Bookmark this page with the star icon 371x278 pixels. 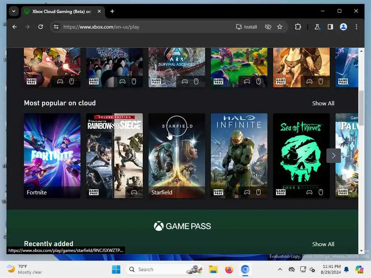click(x=280, y=27)
